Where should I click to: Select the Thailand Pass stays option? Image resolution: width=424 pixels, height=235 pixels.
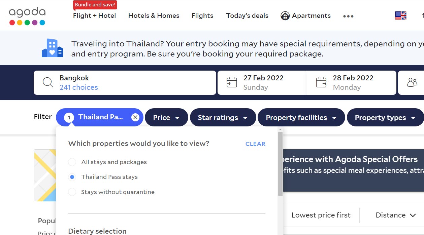coord(72,177)
